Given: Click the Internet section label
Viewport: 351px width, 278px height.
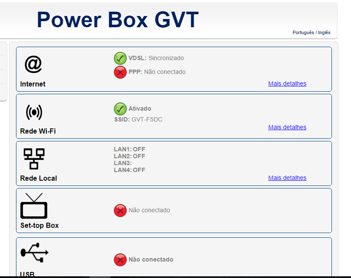Looking at the screenshot, I should [x=33, y=84].
